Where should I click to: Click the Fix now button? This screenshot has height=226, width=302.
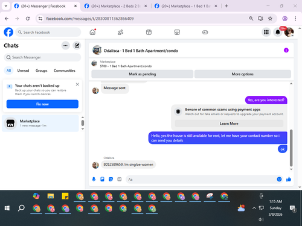(x=42, y=104)
